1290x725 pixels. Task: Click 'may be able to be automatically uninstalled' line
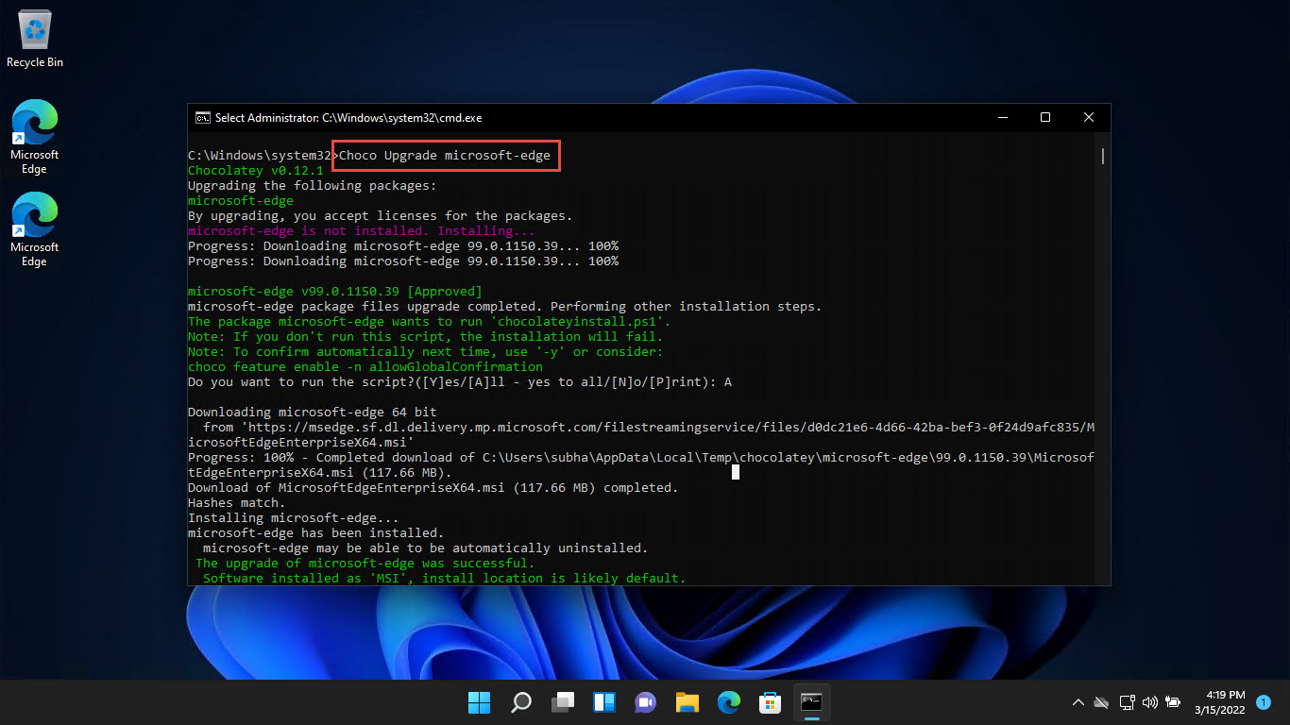point(426,548)
